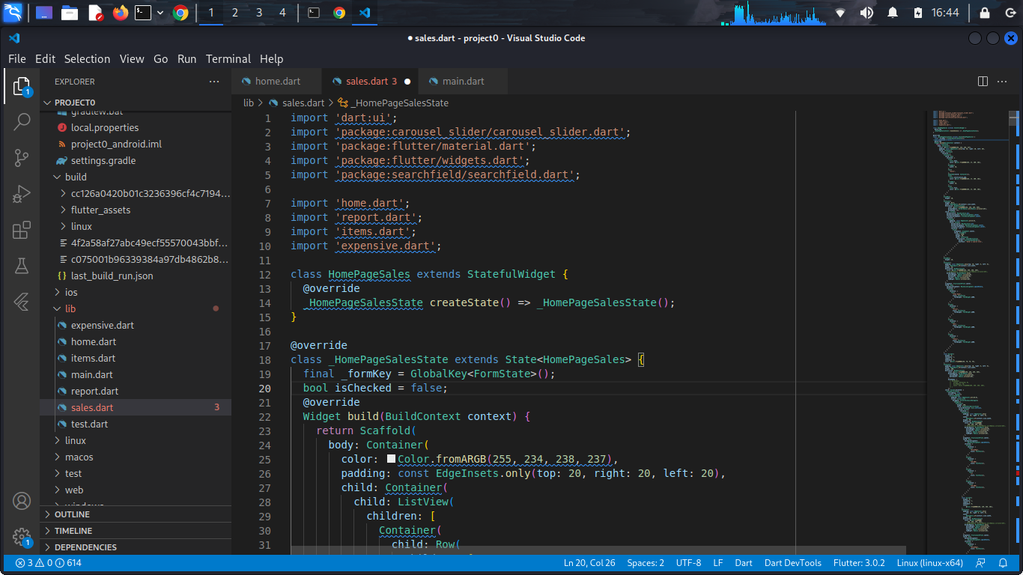The height and width of the screenshot is (575, 1023).
Task: Switch to the main.dart tab
Action: [463, 81]
